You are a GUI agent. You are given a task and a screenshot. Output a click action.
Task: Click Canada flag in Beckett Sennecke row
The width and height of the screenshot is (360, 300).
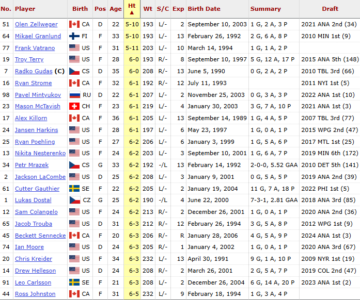click(x=74, y=236)
